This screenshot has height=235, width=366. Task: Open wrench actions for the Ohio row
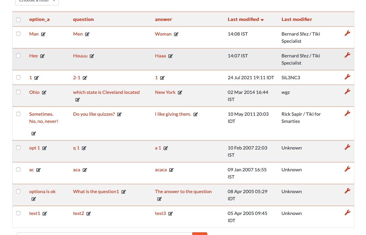click(x=347, y=91)
